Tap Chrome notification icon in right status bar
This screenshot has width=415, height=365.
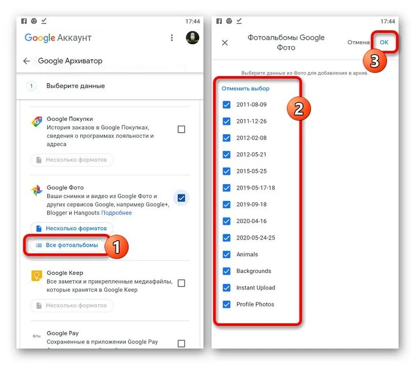coord(229,21)
